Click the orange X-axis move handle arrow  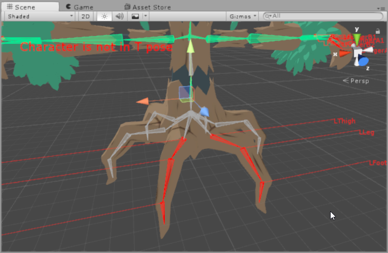[x=143, y=101]
